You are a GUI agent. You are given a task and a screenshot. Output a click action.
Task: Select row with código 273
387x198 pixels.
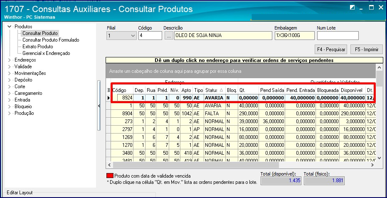tap(241, 121)
